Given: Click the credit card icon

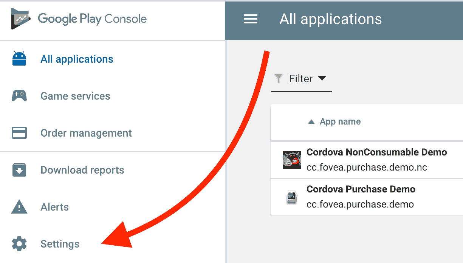Looking at the screenshot, I should (19, 133).
